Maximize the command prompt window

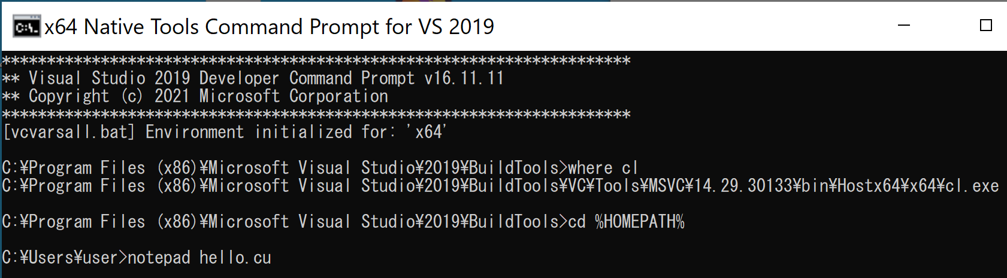[x=986, y=25]
